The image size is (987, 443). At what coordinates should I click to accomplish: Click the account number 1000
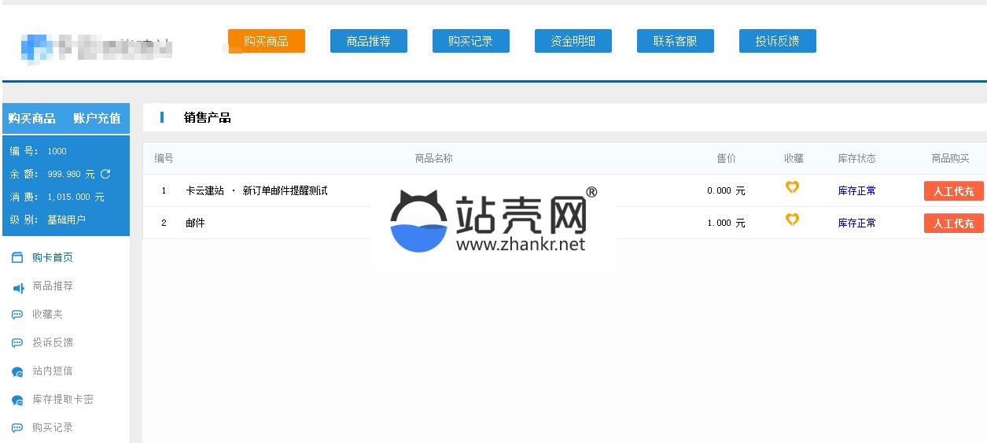pyautogui.click(x=57, y=151)
